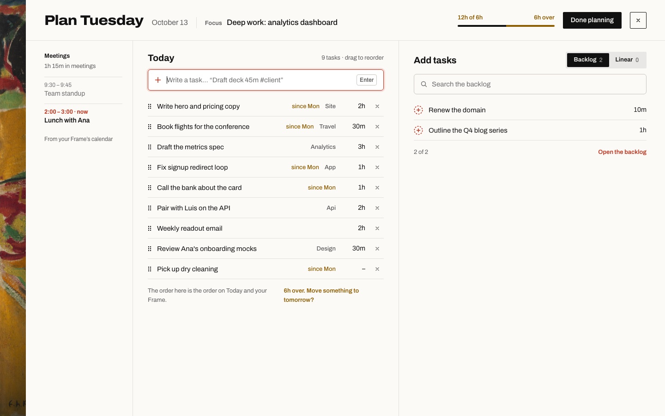Click the Analytics tag on Draft the metrics spec
665x416 pixels.
click(x=323, y=147)
